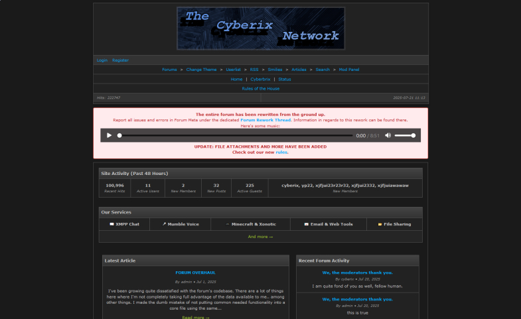Screen dimensions: 521x319
Task: Go to Home link
Action: (x=236, y=80)
